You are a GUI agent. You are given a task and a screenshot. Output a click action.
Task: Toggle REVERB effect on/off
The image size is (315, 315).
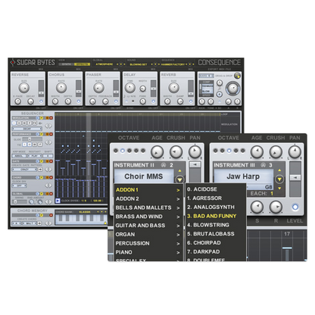[191, 101]
